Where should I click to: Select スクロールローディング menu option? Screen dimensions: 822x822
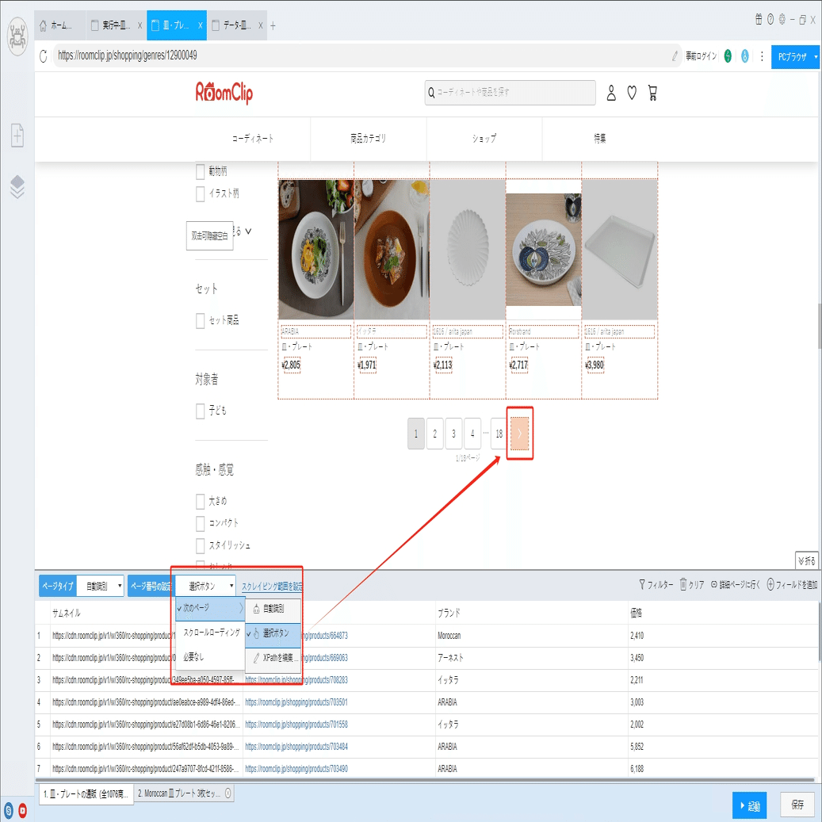211,633
